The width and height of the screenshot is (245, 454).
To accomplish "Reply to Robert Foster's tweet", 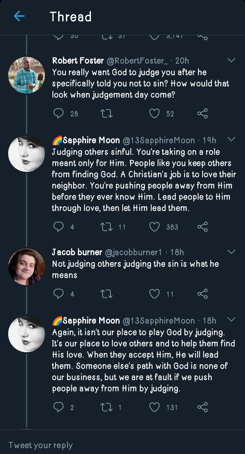I will (59, 113).
